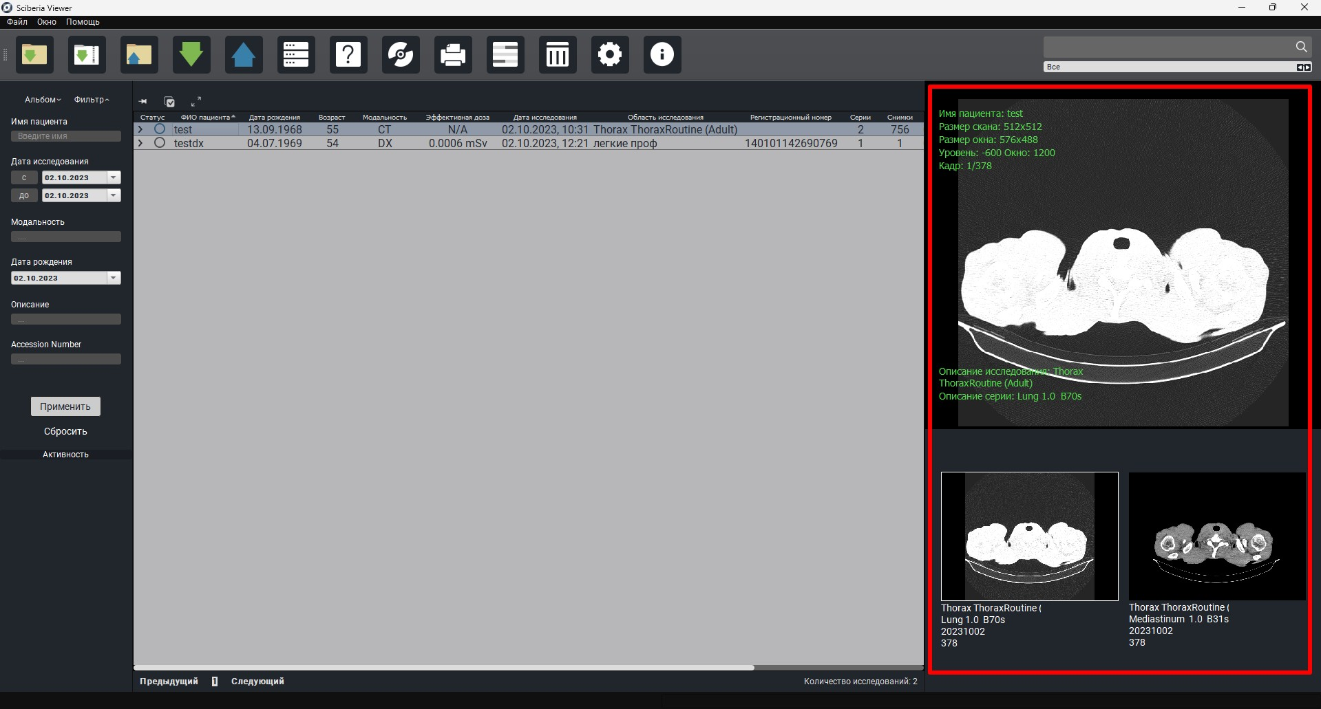Select the status circle for patient testdx
The width and height of the screenshot is (1321, 709).
[x=160, y=143]
